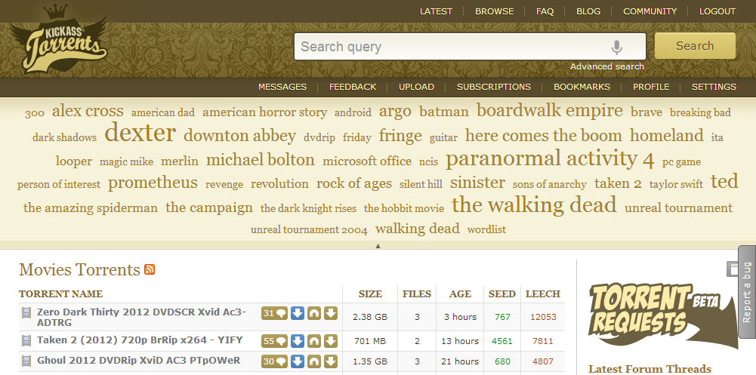Click the 'the walking dead' tag
This screenshot has height=375, width=756.
pos(534,204)
